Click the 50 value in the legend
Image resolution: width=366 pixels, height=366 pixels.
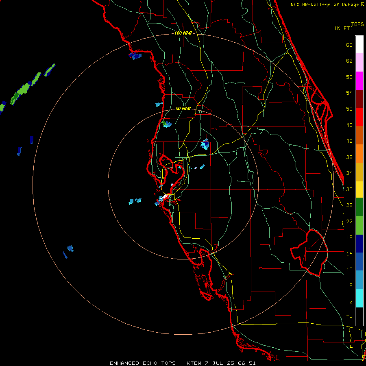pyautogui.click(x=349, y=109)
